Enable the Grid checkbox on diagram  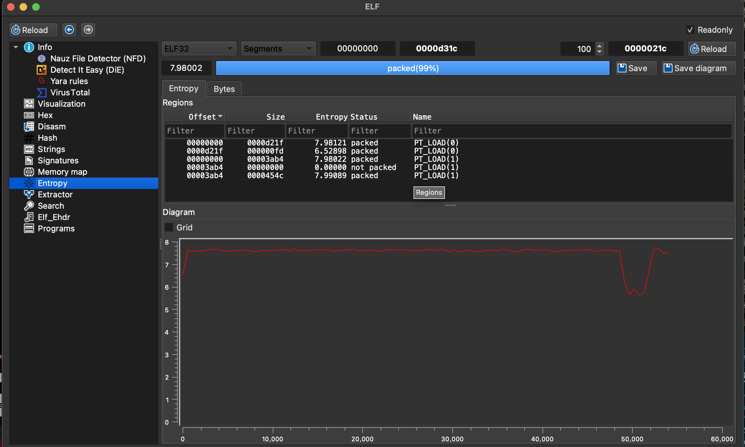(x=169, y=227)
